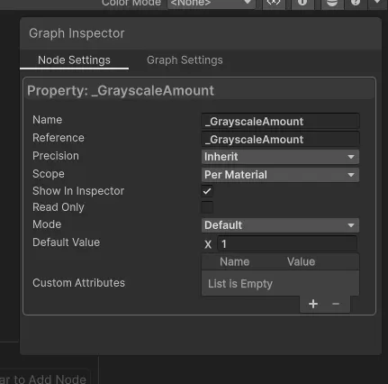This screenshot has height=384, width=388.
Task: Select the Node Settings tab
Action: coord(74,60)
